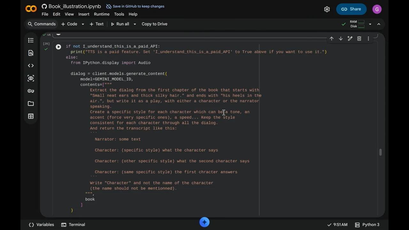Viewport: 409px width, 230px height.
Task: Expand the Code cell options dropdown
Action: (83, 24)
